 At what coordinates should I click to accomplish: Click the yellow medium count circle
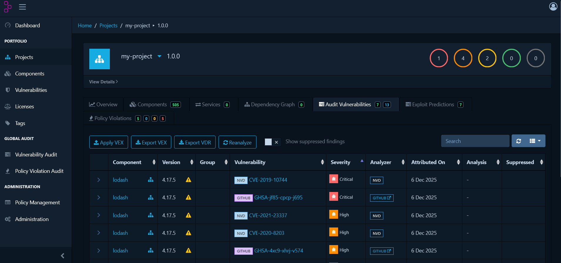point(487,58)
